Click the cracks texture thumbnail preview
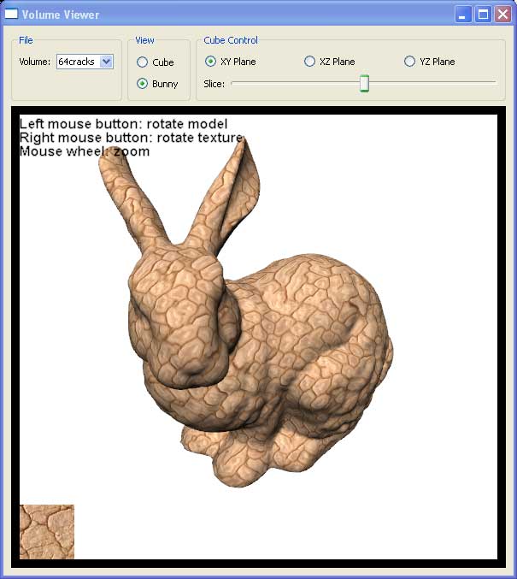Viewport: 517px width, 579px height. [47, 532]
